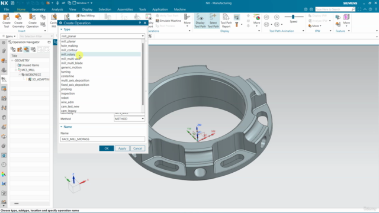The height and width of the screenshot is (213, 379).
Task: Collapse the GEOMETRY tree node
Action: click(12, 60)
